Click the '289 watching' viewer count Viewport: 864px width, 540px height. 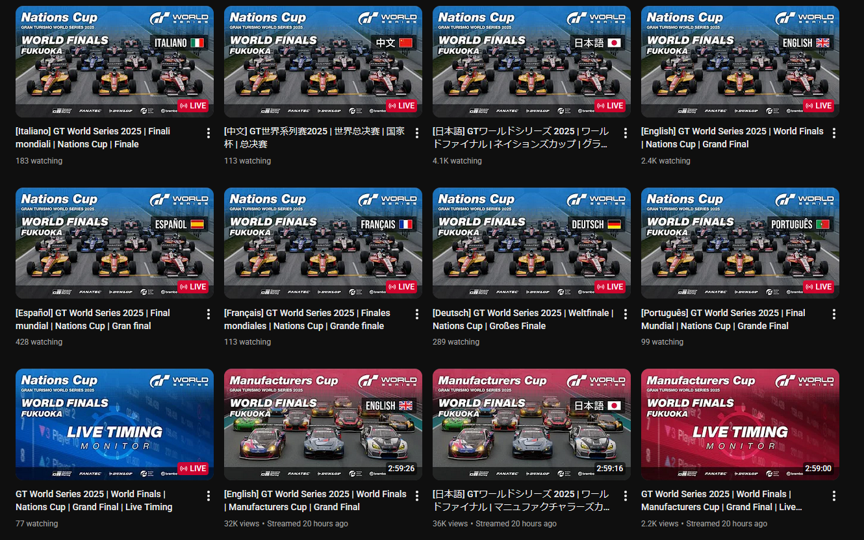456,342
